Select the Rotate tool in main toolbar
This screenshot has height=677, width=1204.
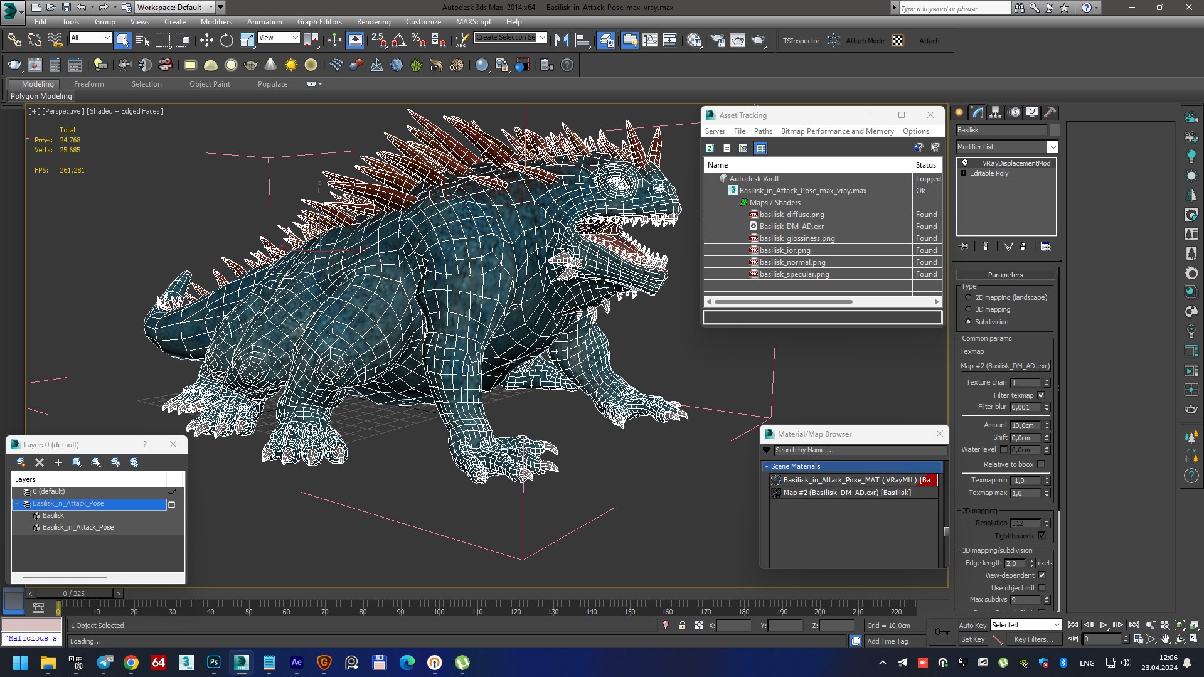[x=226, y=41]
